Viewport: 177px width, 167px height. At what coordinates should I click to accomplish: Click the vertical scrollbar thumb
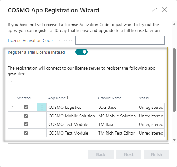(x=175, y=80)
